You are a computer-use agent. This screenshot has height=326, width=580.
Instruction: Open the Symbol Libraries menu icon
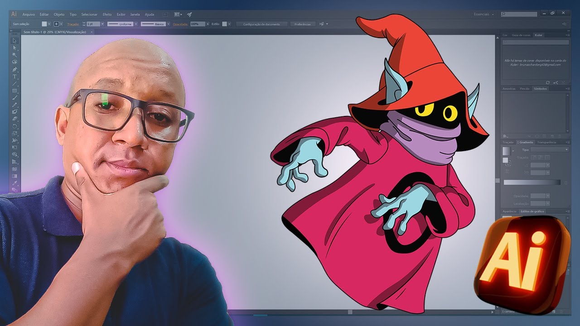click(x=506, y=136)
